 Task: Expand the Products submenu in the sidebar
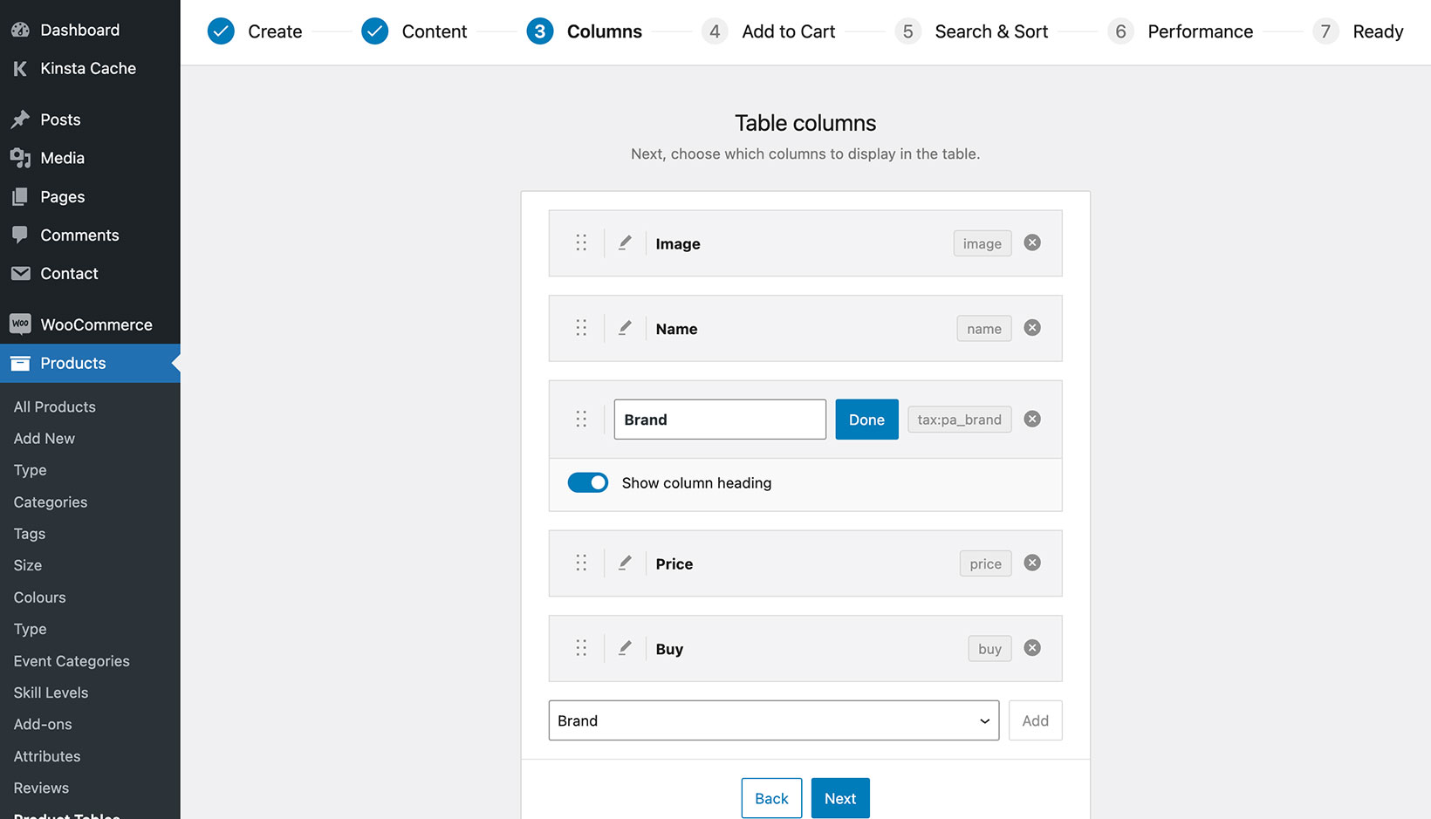74,363
